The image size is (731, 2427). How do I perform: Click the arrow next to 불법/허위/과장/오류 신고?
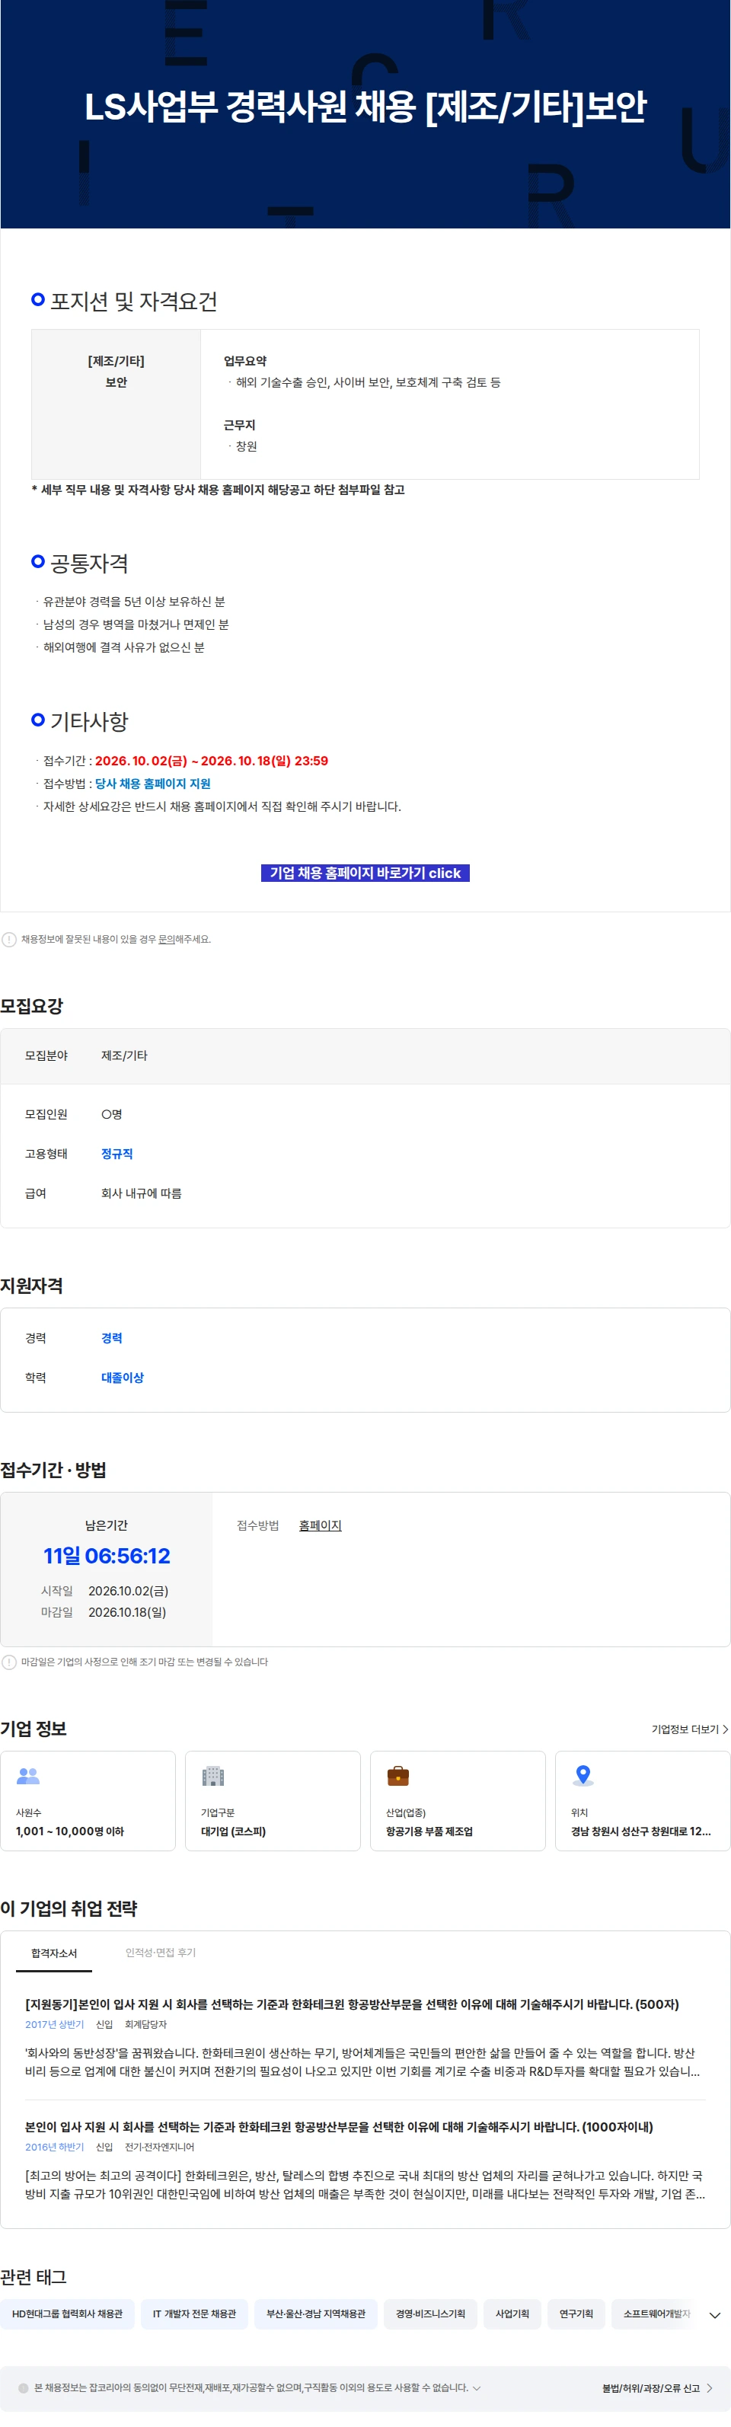710,2388
